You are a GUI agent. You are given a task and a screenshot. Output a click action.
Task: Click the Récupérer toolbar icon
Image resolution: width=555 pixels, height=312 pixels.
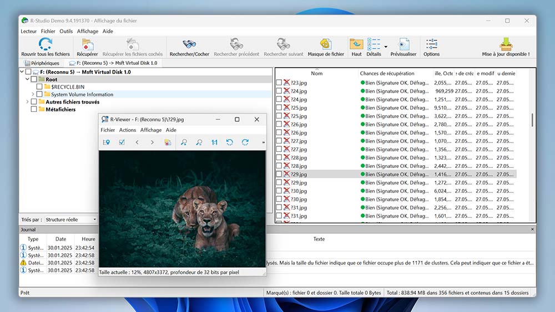click(88, 44)
